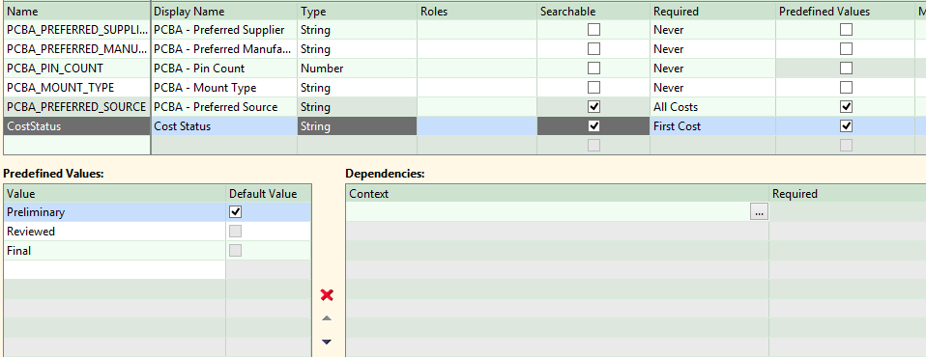
Task: Click PCBA - Preferred Supplier display name
Action: point(224,30)
